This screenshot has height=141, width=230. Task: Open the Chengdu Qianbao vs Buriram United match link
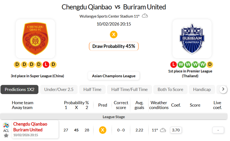click(30, 127)
